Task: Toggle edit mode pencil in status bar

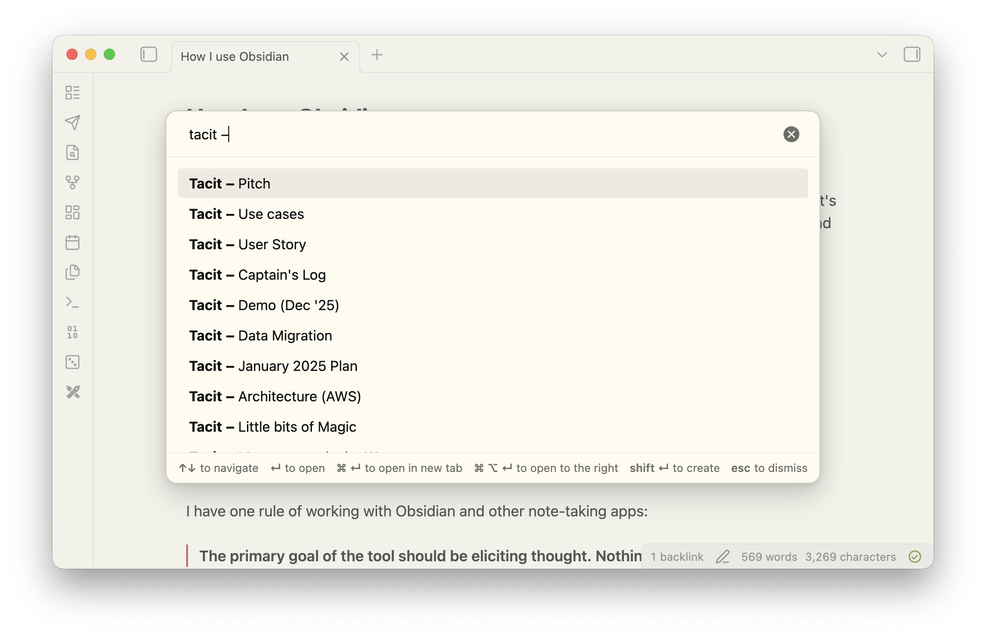Action: click(x=723, y=557)
